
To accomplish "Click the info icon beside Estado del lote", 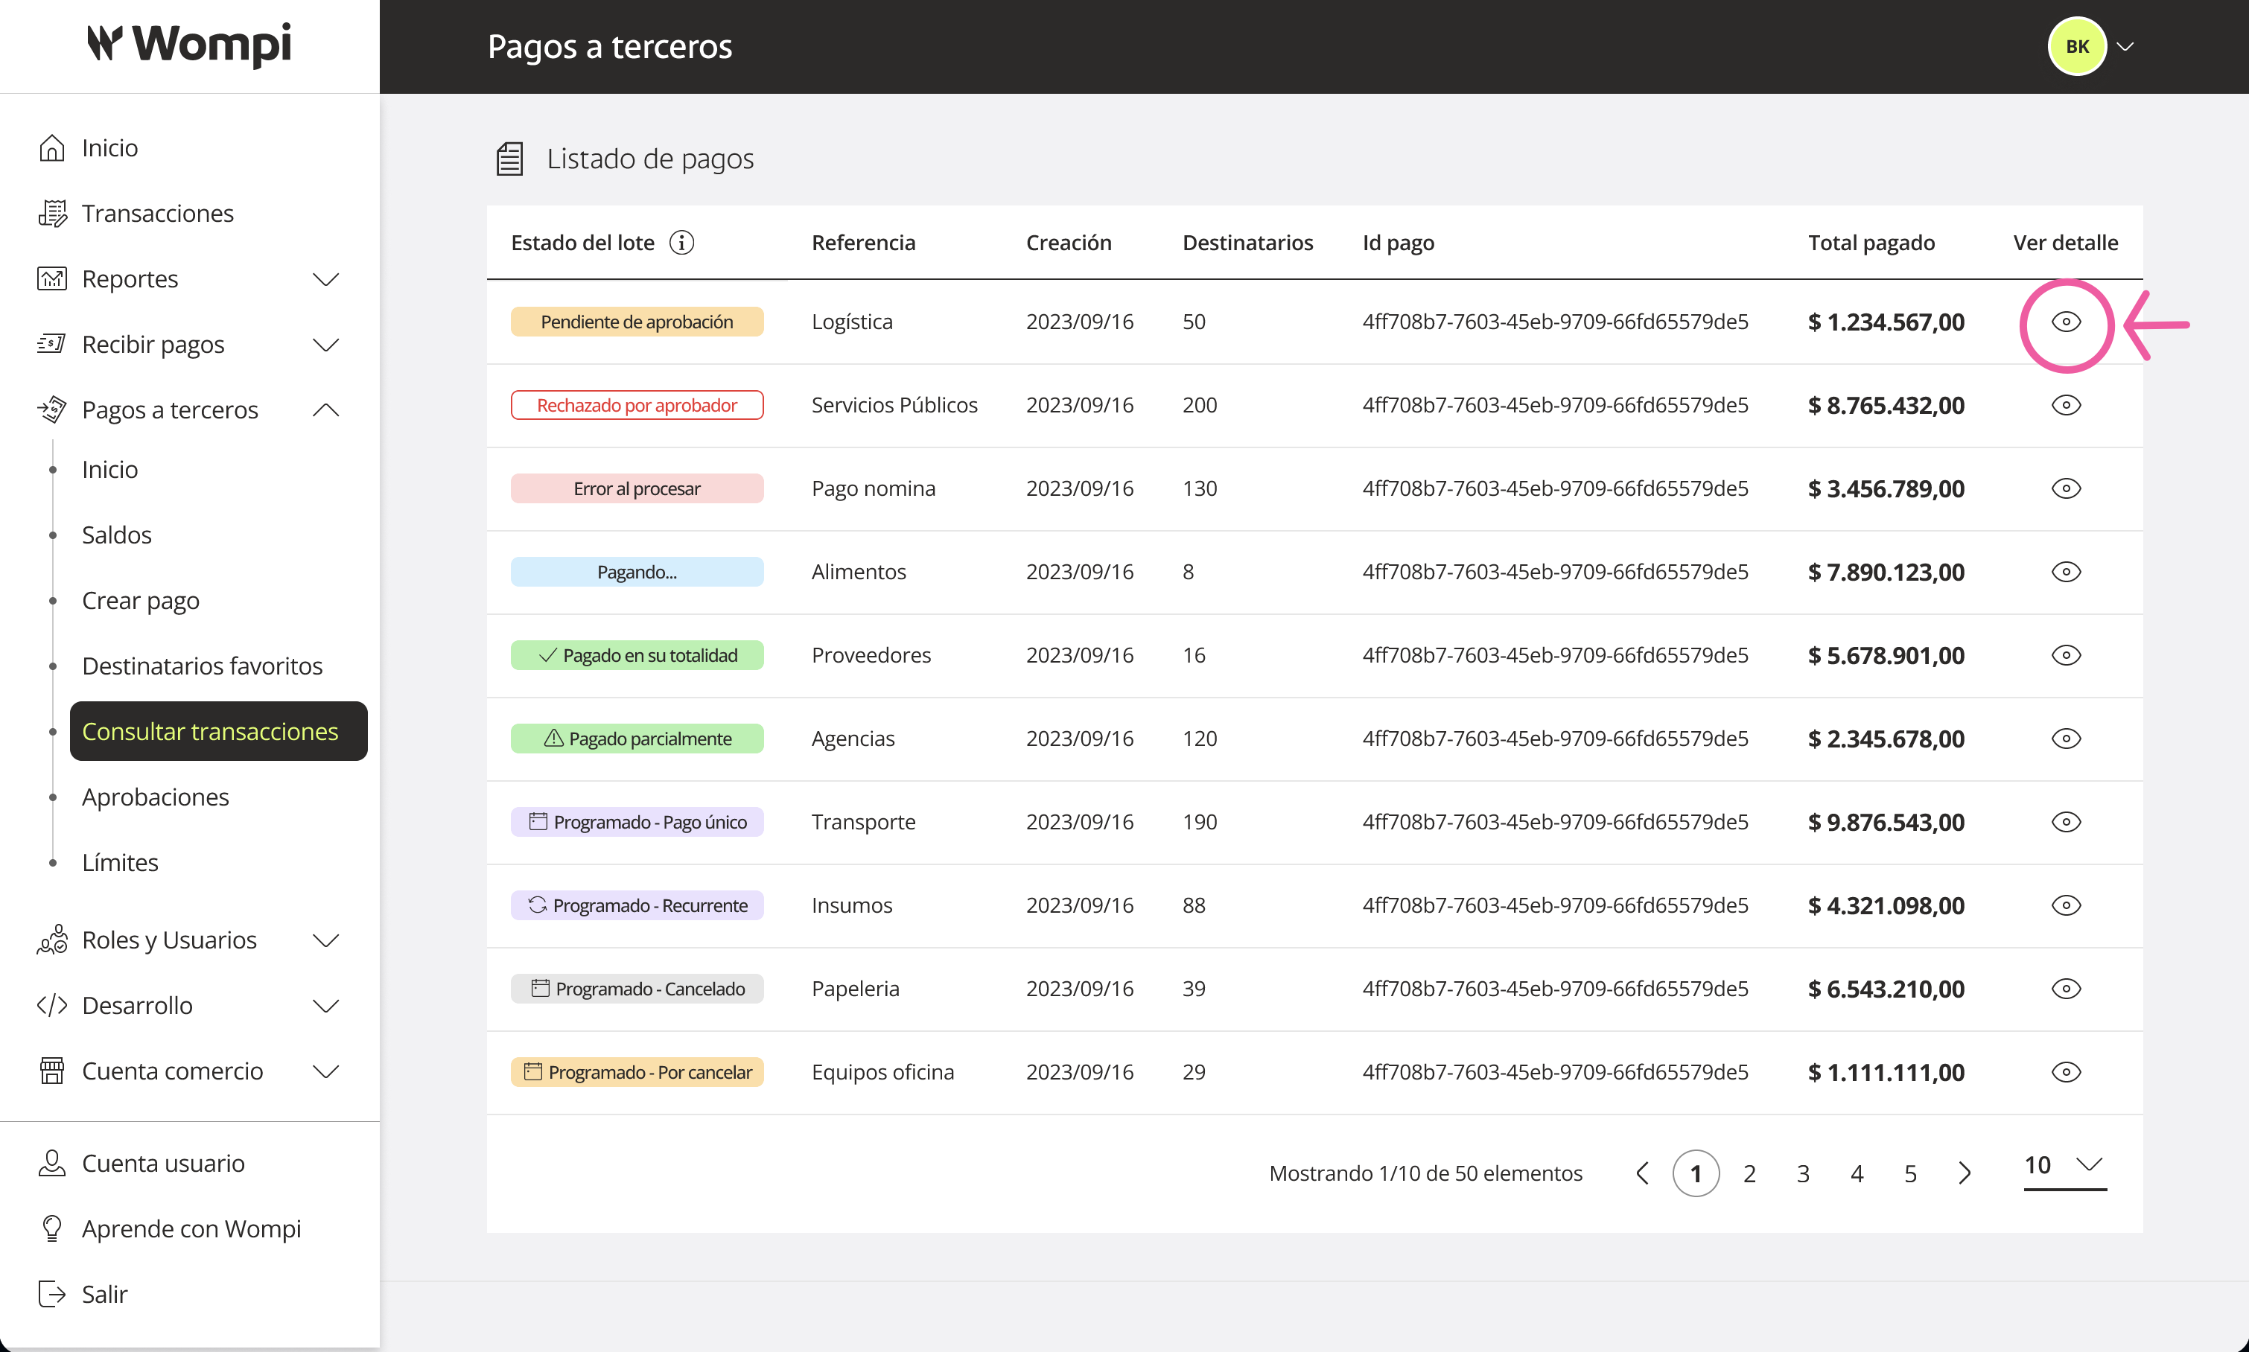I will point(681,243).
